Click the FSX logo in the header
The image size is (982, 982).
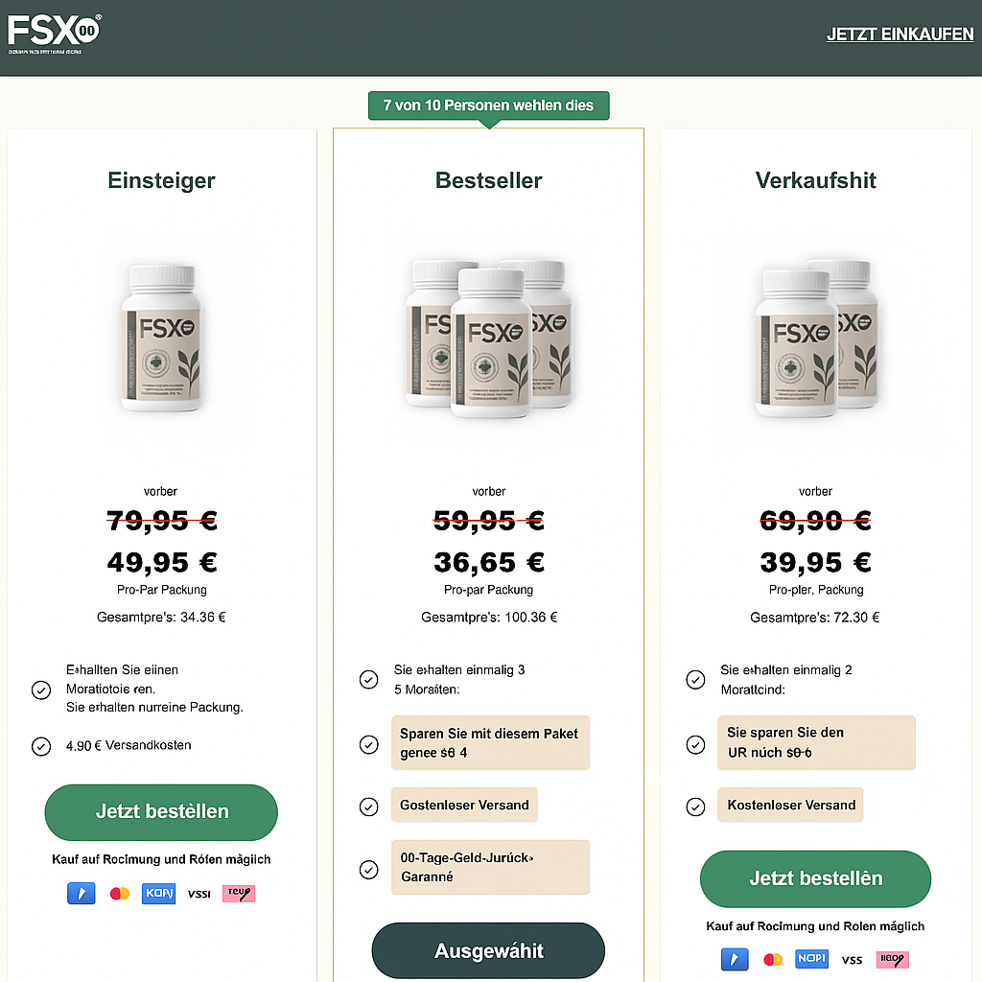[54, 33]
